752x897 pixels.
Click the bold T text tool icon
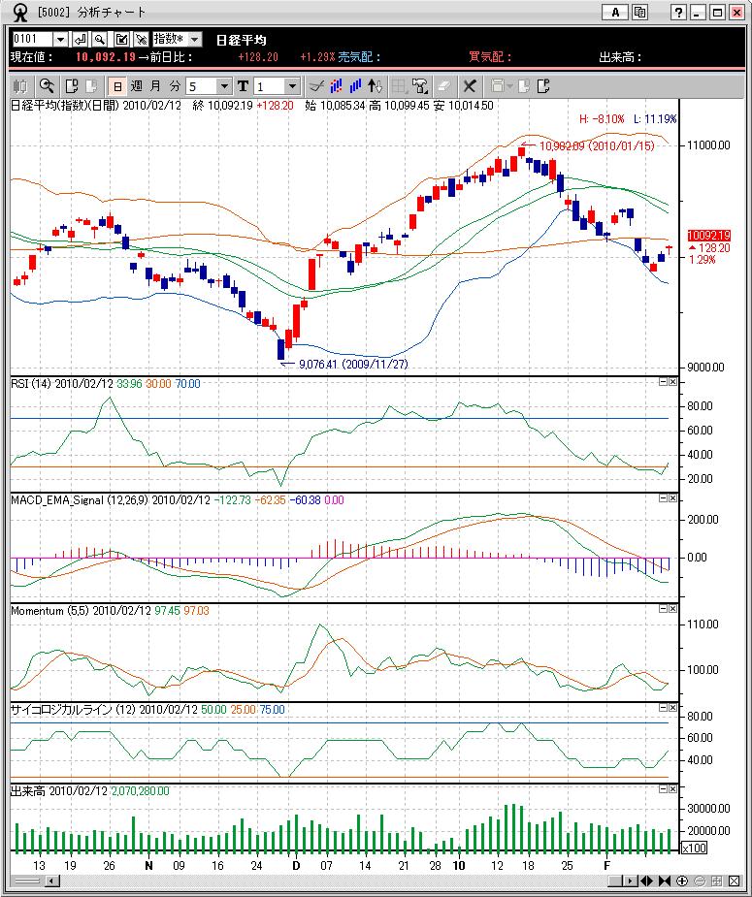(243, 86)
